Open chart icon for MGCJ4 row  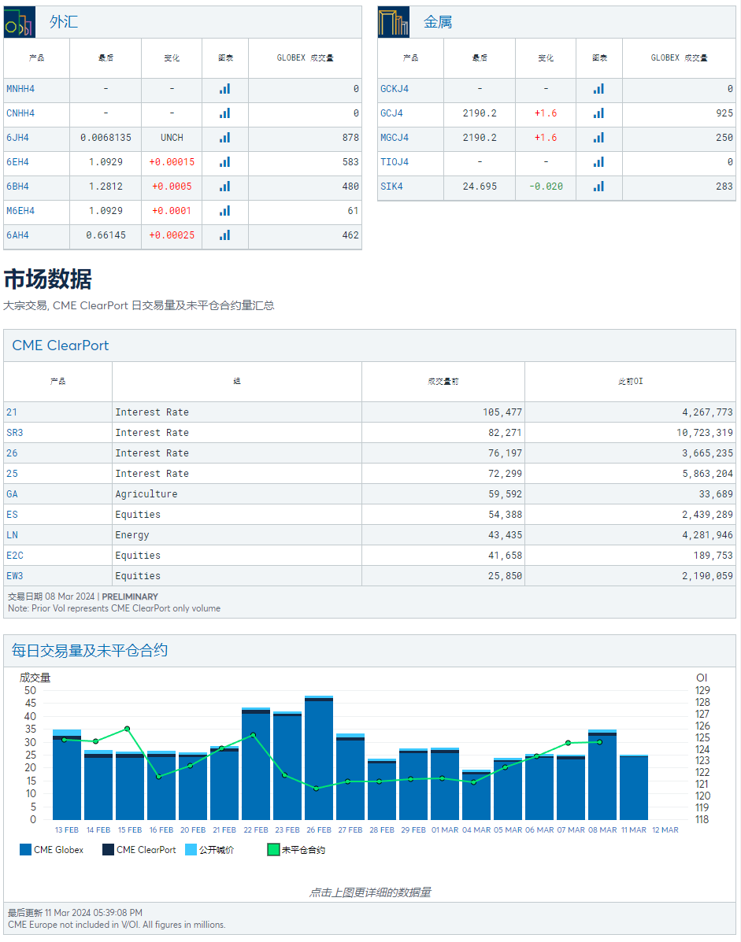[x=598, y=138]
